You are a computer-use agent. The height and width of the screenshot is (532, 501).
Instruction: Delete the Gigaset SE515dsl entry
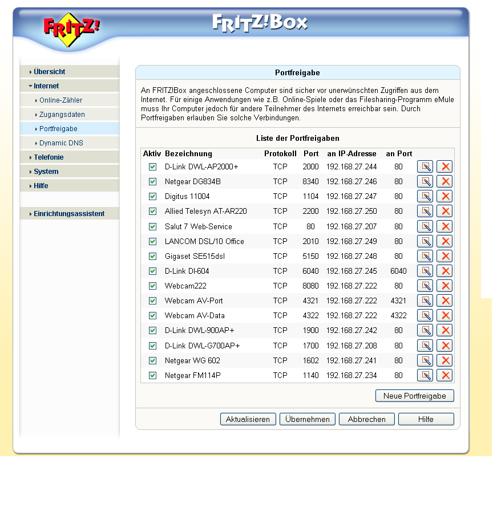coord(445,256)
